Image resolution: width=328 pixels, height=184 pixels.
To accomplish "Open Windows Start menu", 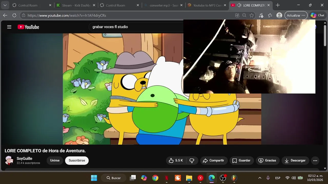I will pyautogui.click(x=94, y=178).
